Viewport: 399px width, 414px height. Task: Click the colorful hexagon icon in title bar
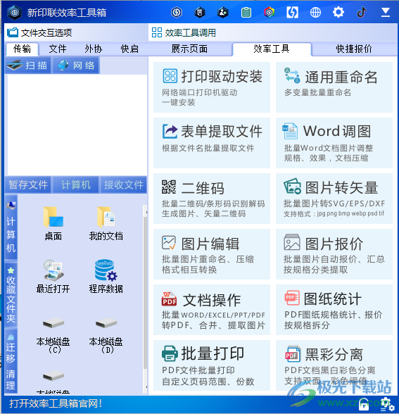point(269,12)
